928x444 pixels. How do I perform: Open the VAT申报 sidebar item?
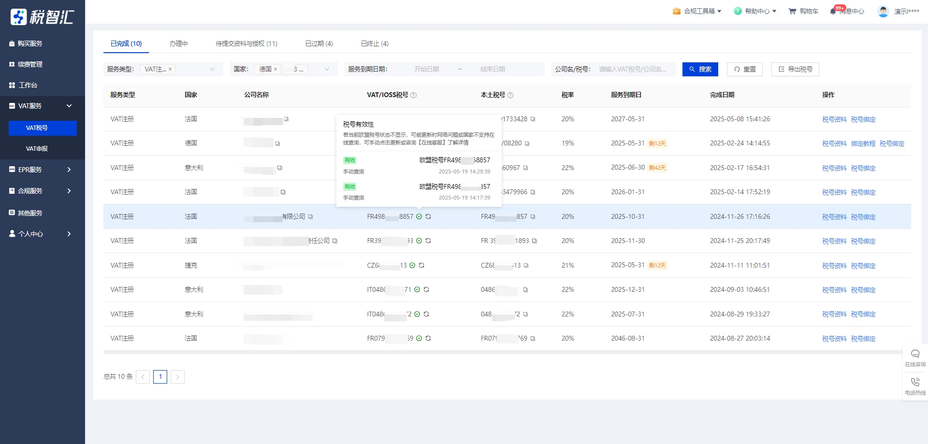pos(37,149)
